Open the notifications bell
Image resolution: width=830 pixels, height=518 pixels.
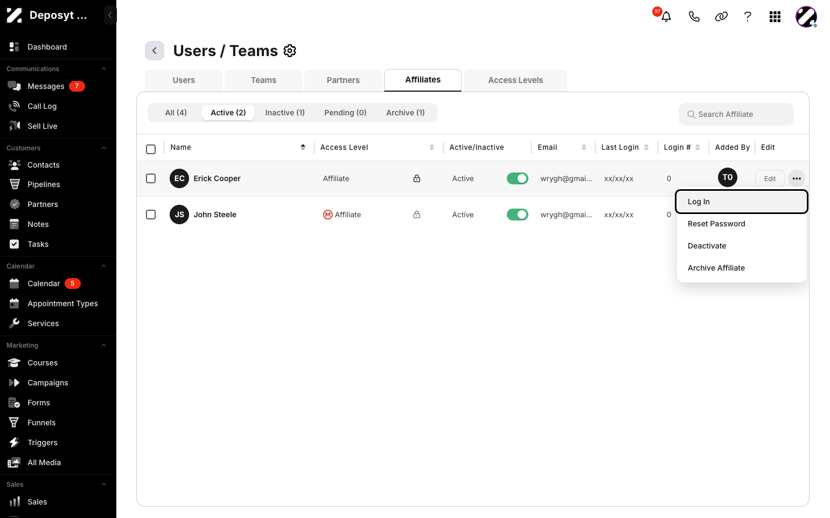pos(666,16)
